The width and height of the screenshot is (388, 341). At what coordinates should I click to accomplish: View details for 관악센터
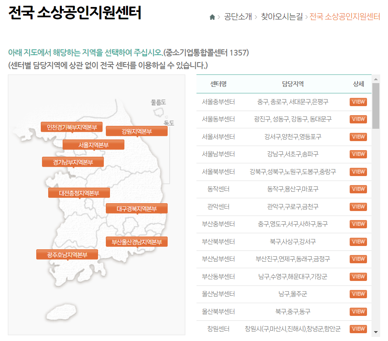point(358,206)
